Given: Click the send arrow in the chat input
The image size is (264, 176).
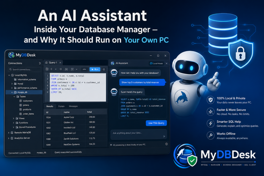Looking at the screenshot, I should pos(164,136).
